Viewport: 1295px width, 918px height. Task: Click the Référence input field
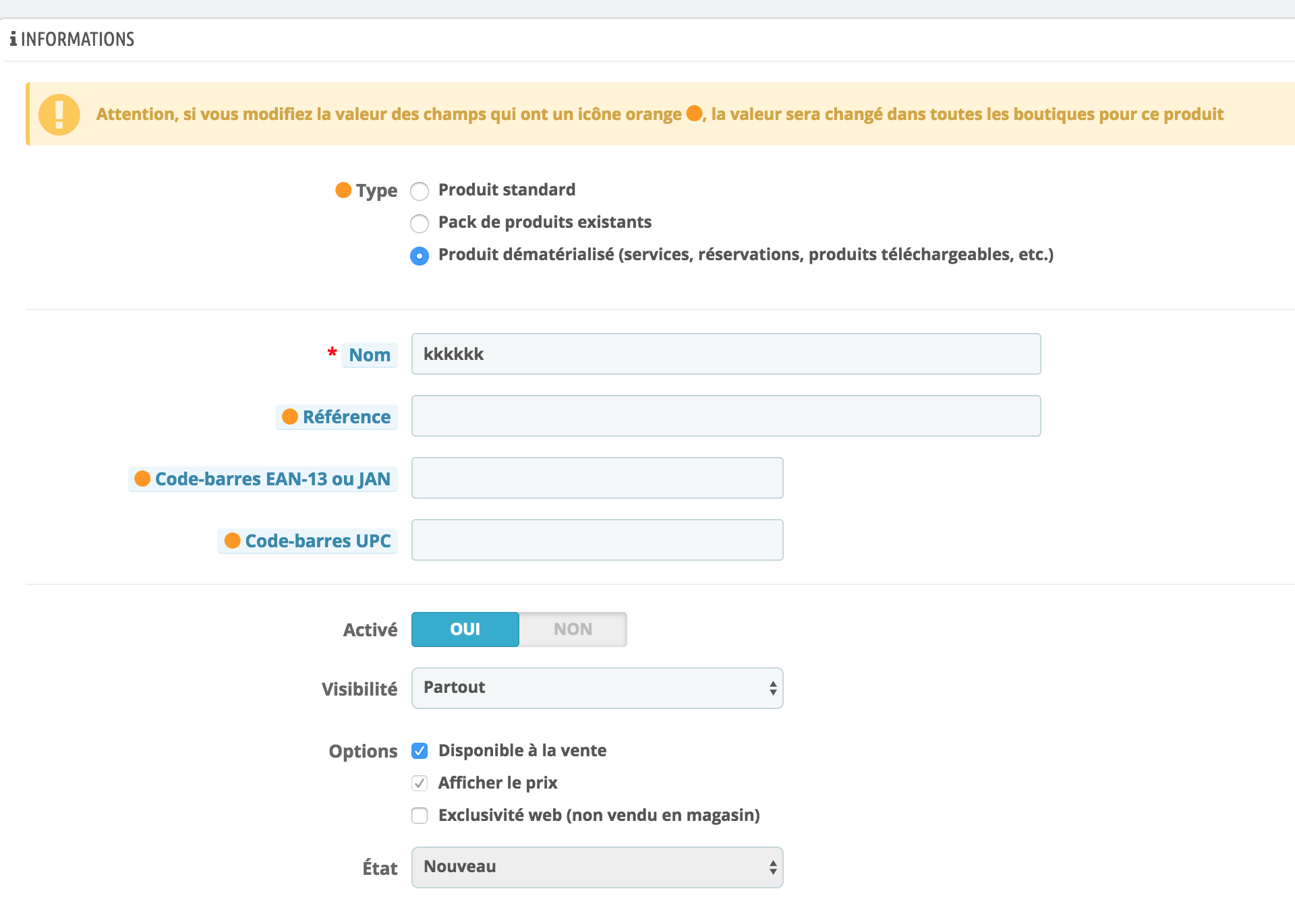[726, 416]
